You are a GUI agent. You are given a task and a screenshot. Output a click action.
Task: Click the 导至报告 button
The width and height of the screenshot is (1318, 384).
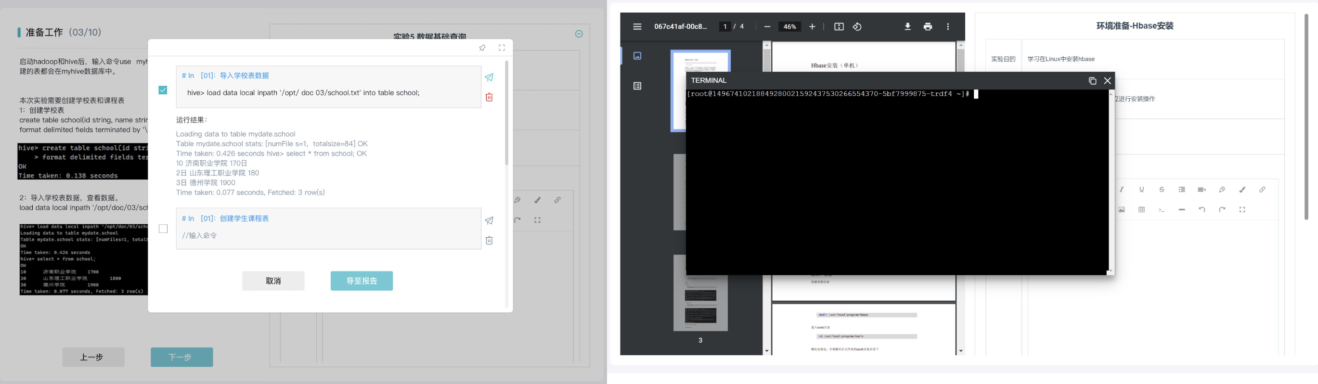[x=362, y=281]
